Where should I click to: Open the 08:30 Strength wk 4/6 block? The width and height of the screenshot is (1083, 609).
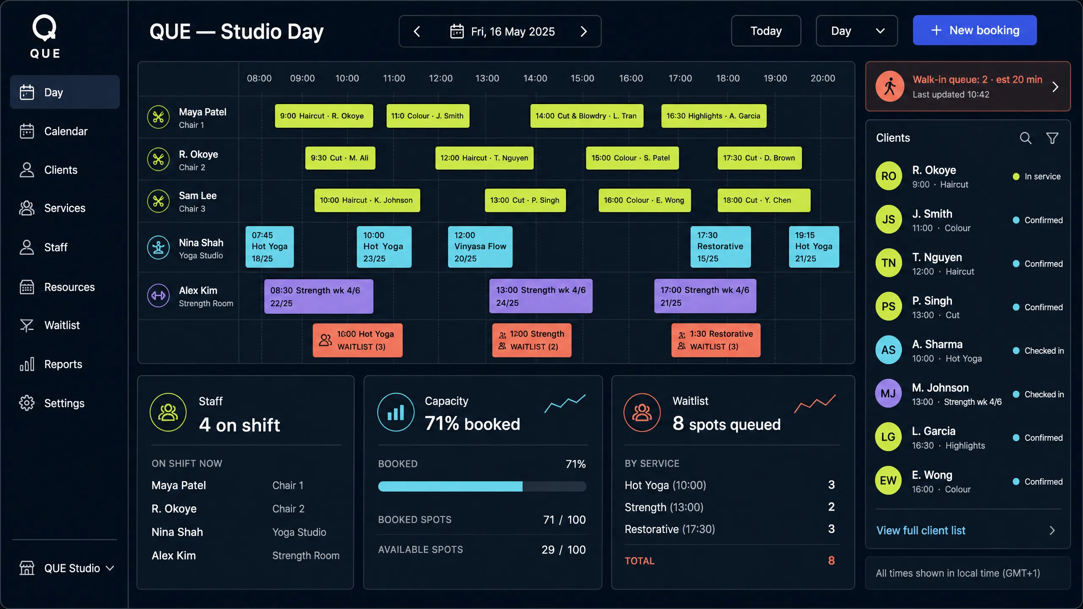(319, 296)
